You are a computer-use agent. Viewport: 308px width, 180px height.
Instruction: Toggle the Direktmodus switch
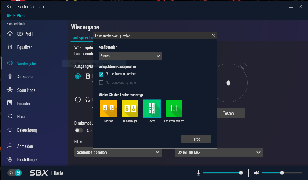tap(79, 130)
